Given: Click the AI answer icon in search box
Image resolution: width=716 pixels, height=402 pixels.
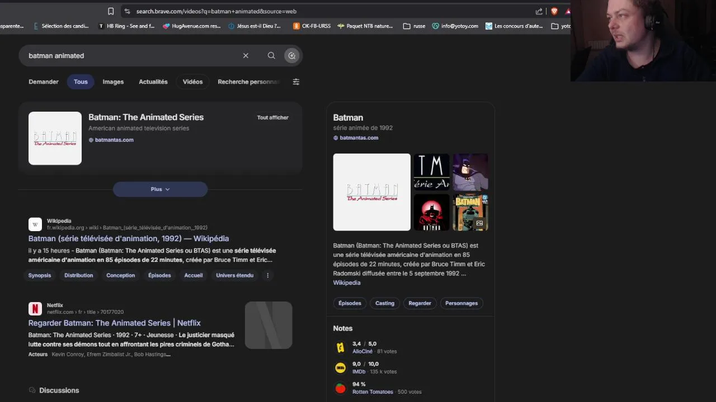Looking at the screenshot, I should pyautogui.click(x=291, y=55).
